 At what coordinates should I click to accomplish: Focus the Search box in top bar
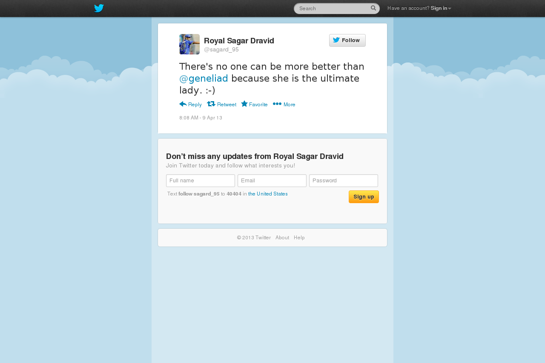[337, 9]
